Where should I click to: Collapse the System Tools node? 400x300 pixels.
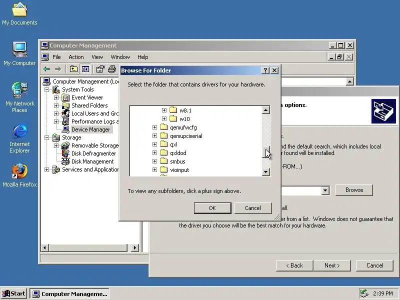point(46,89)
